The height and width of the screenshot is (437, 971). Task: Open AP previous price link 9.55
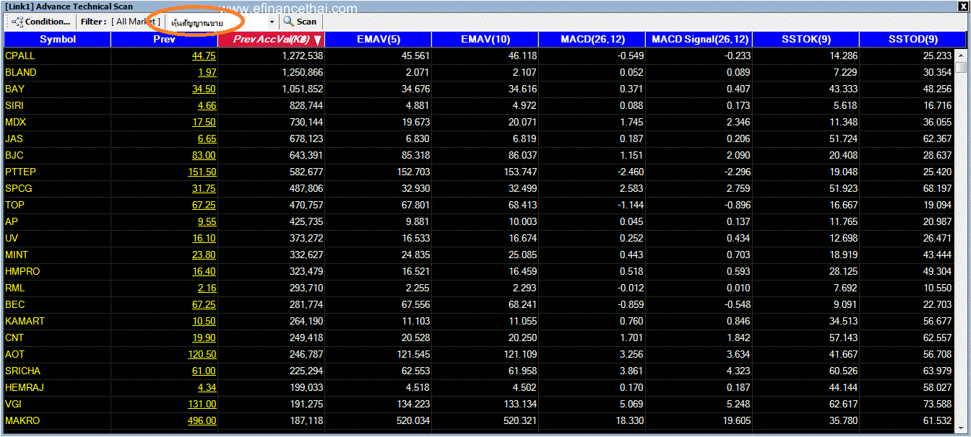207,221
